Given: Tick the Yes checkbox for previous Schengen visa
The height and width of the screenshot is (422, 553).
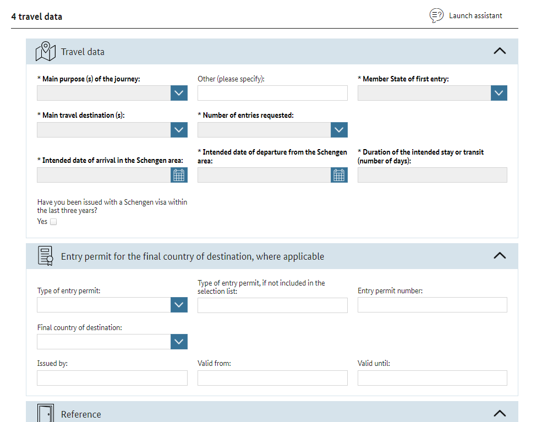Looking at the screenshot, I should 53,222.
